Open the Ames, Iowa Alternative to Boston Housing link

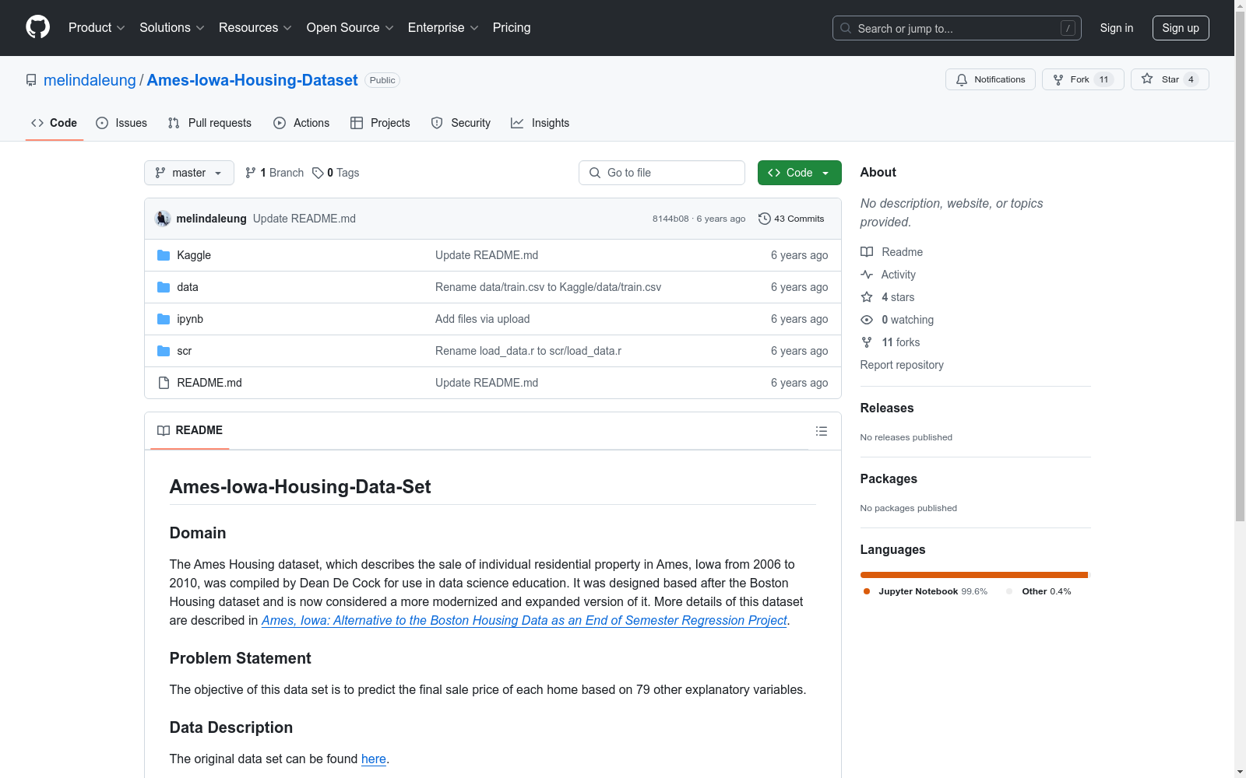(x=524, y=620)
